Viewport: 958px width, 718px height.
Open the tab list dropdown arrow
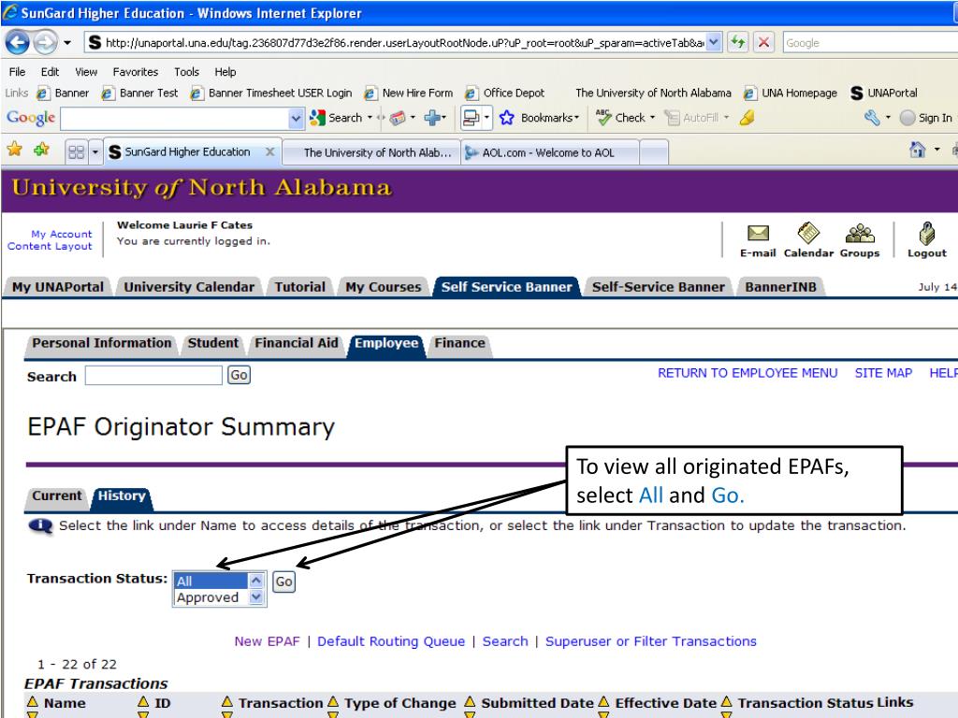pyautogui.click(x=94, y=151)
